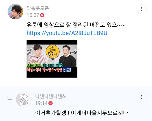The height and width of the screenshot is (121, 152).
Task: Play the embedded YouTube video
Action: [x=52, y=59]
